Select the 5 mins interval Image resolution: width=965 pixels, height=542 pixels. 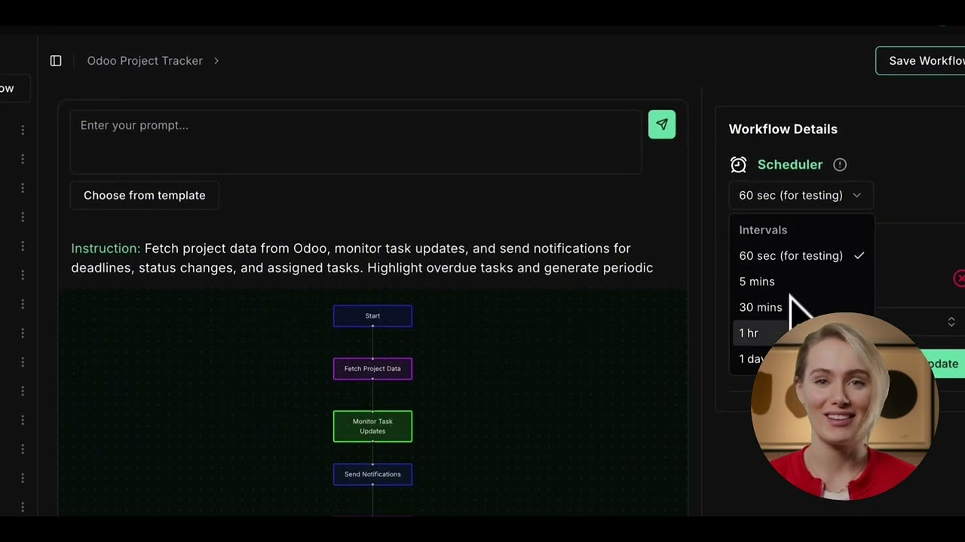point(801,282)
